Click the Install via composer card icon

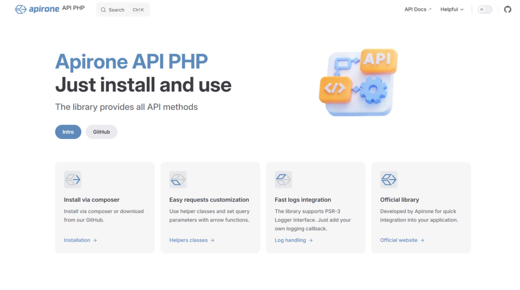click(x=73, y=180)
